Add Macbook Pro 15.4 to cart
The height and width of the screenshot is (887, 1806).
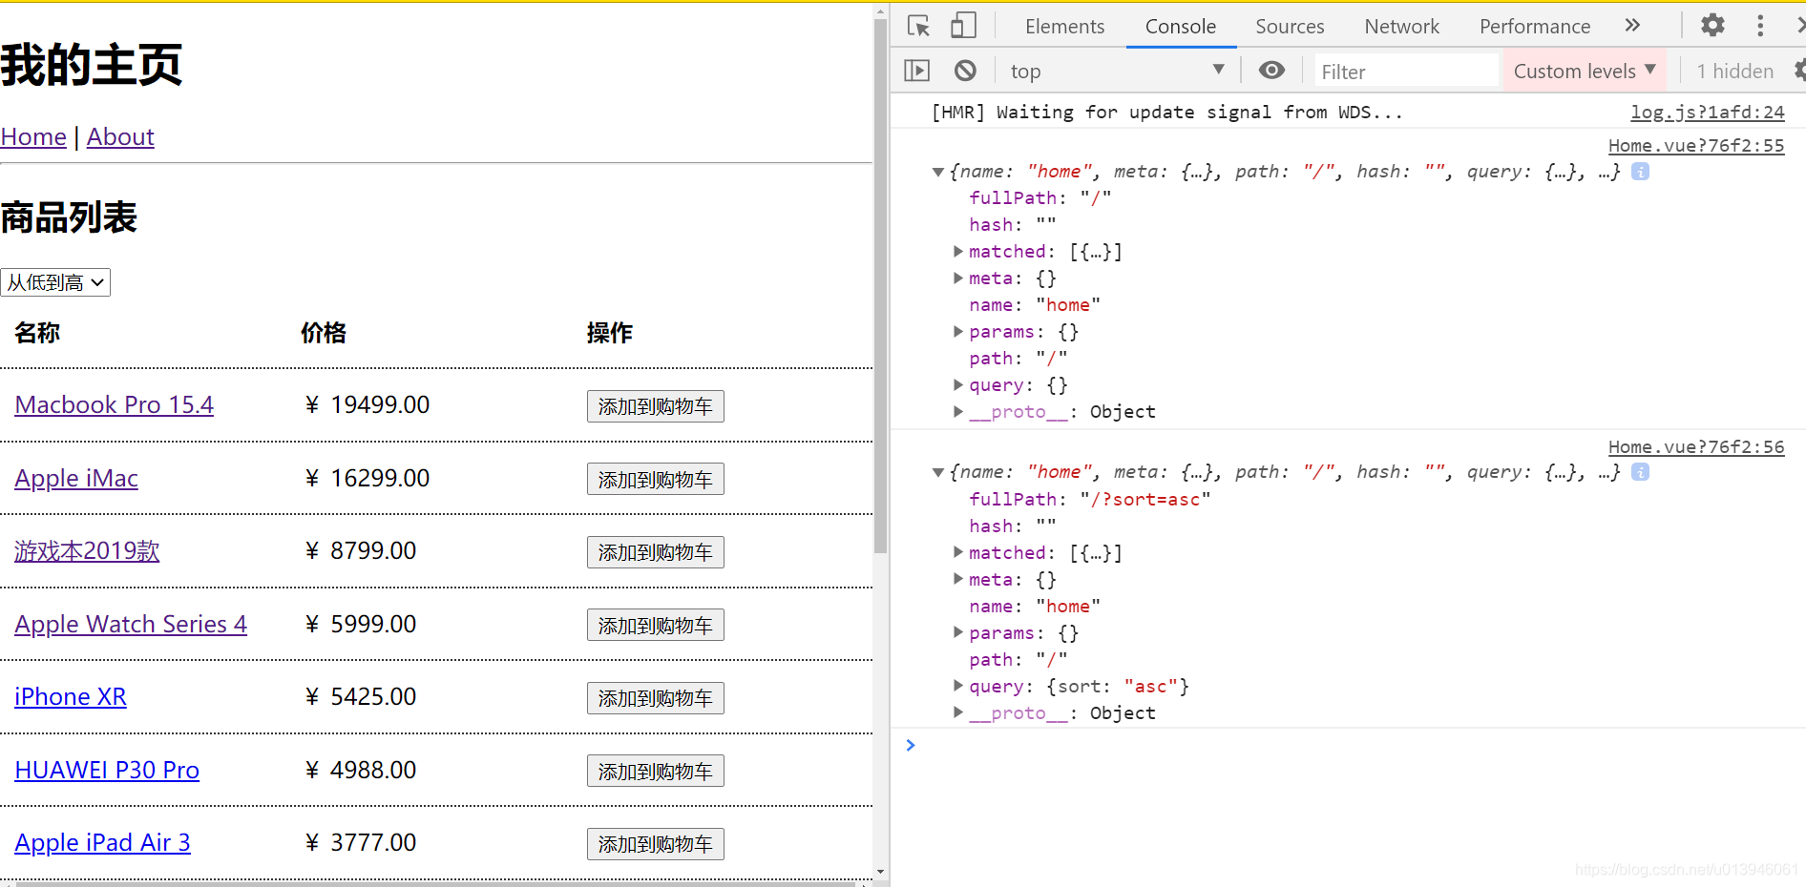[x=655, y=406]
